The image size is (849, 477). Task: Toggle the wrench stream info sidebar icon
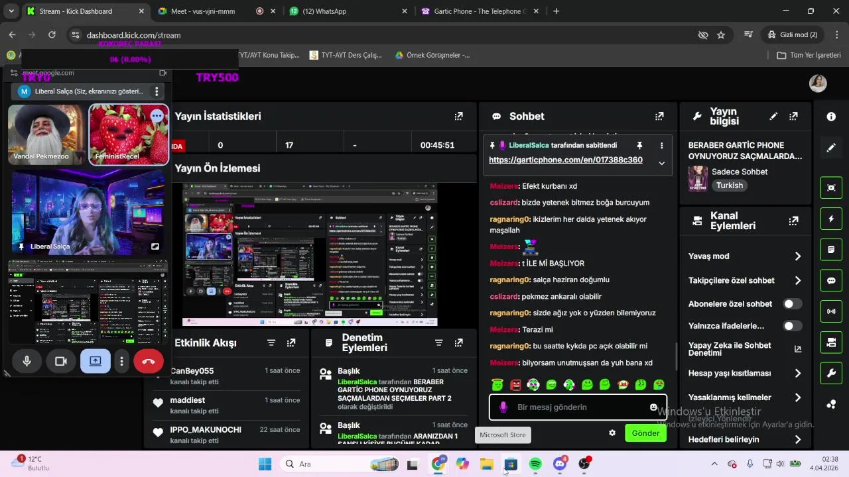(x=831, y=374)
